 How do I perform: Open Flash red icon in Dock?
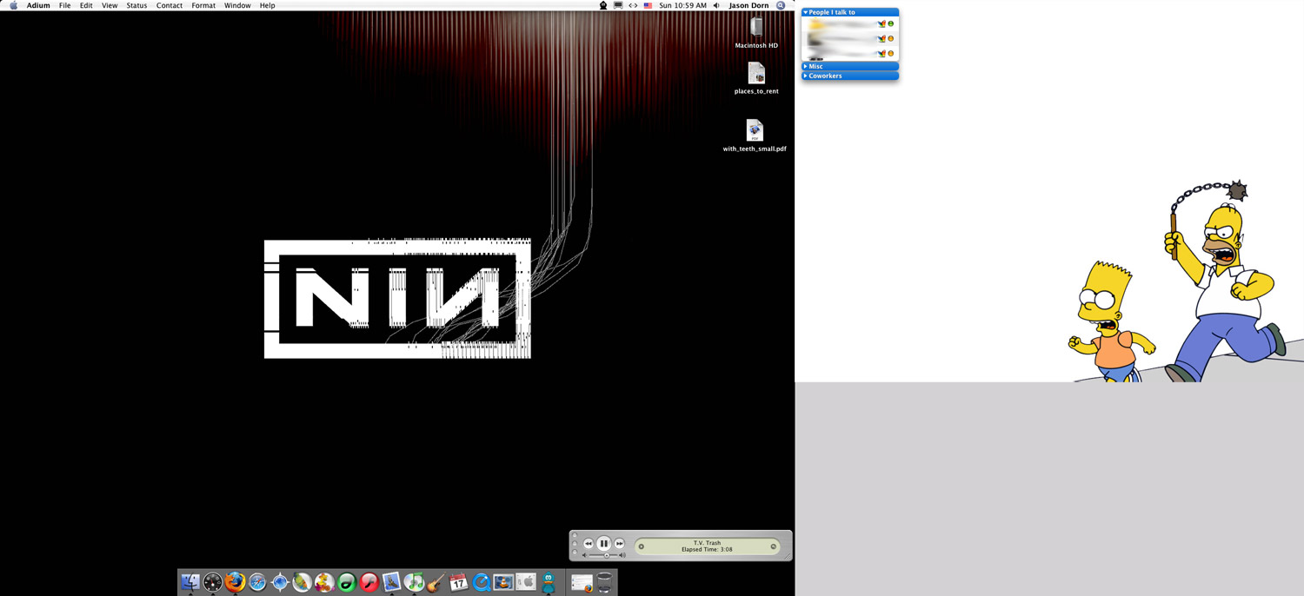tap(369, 583)
